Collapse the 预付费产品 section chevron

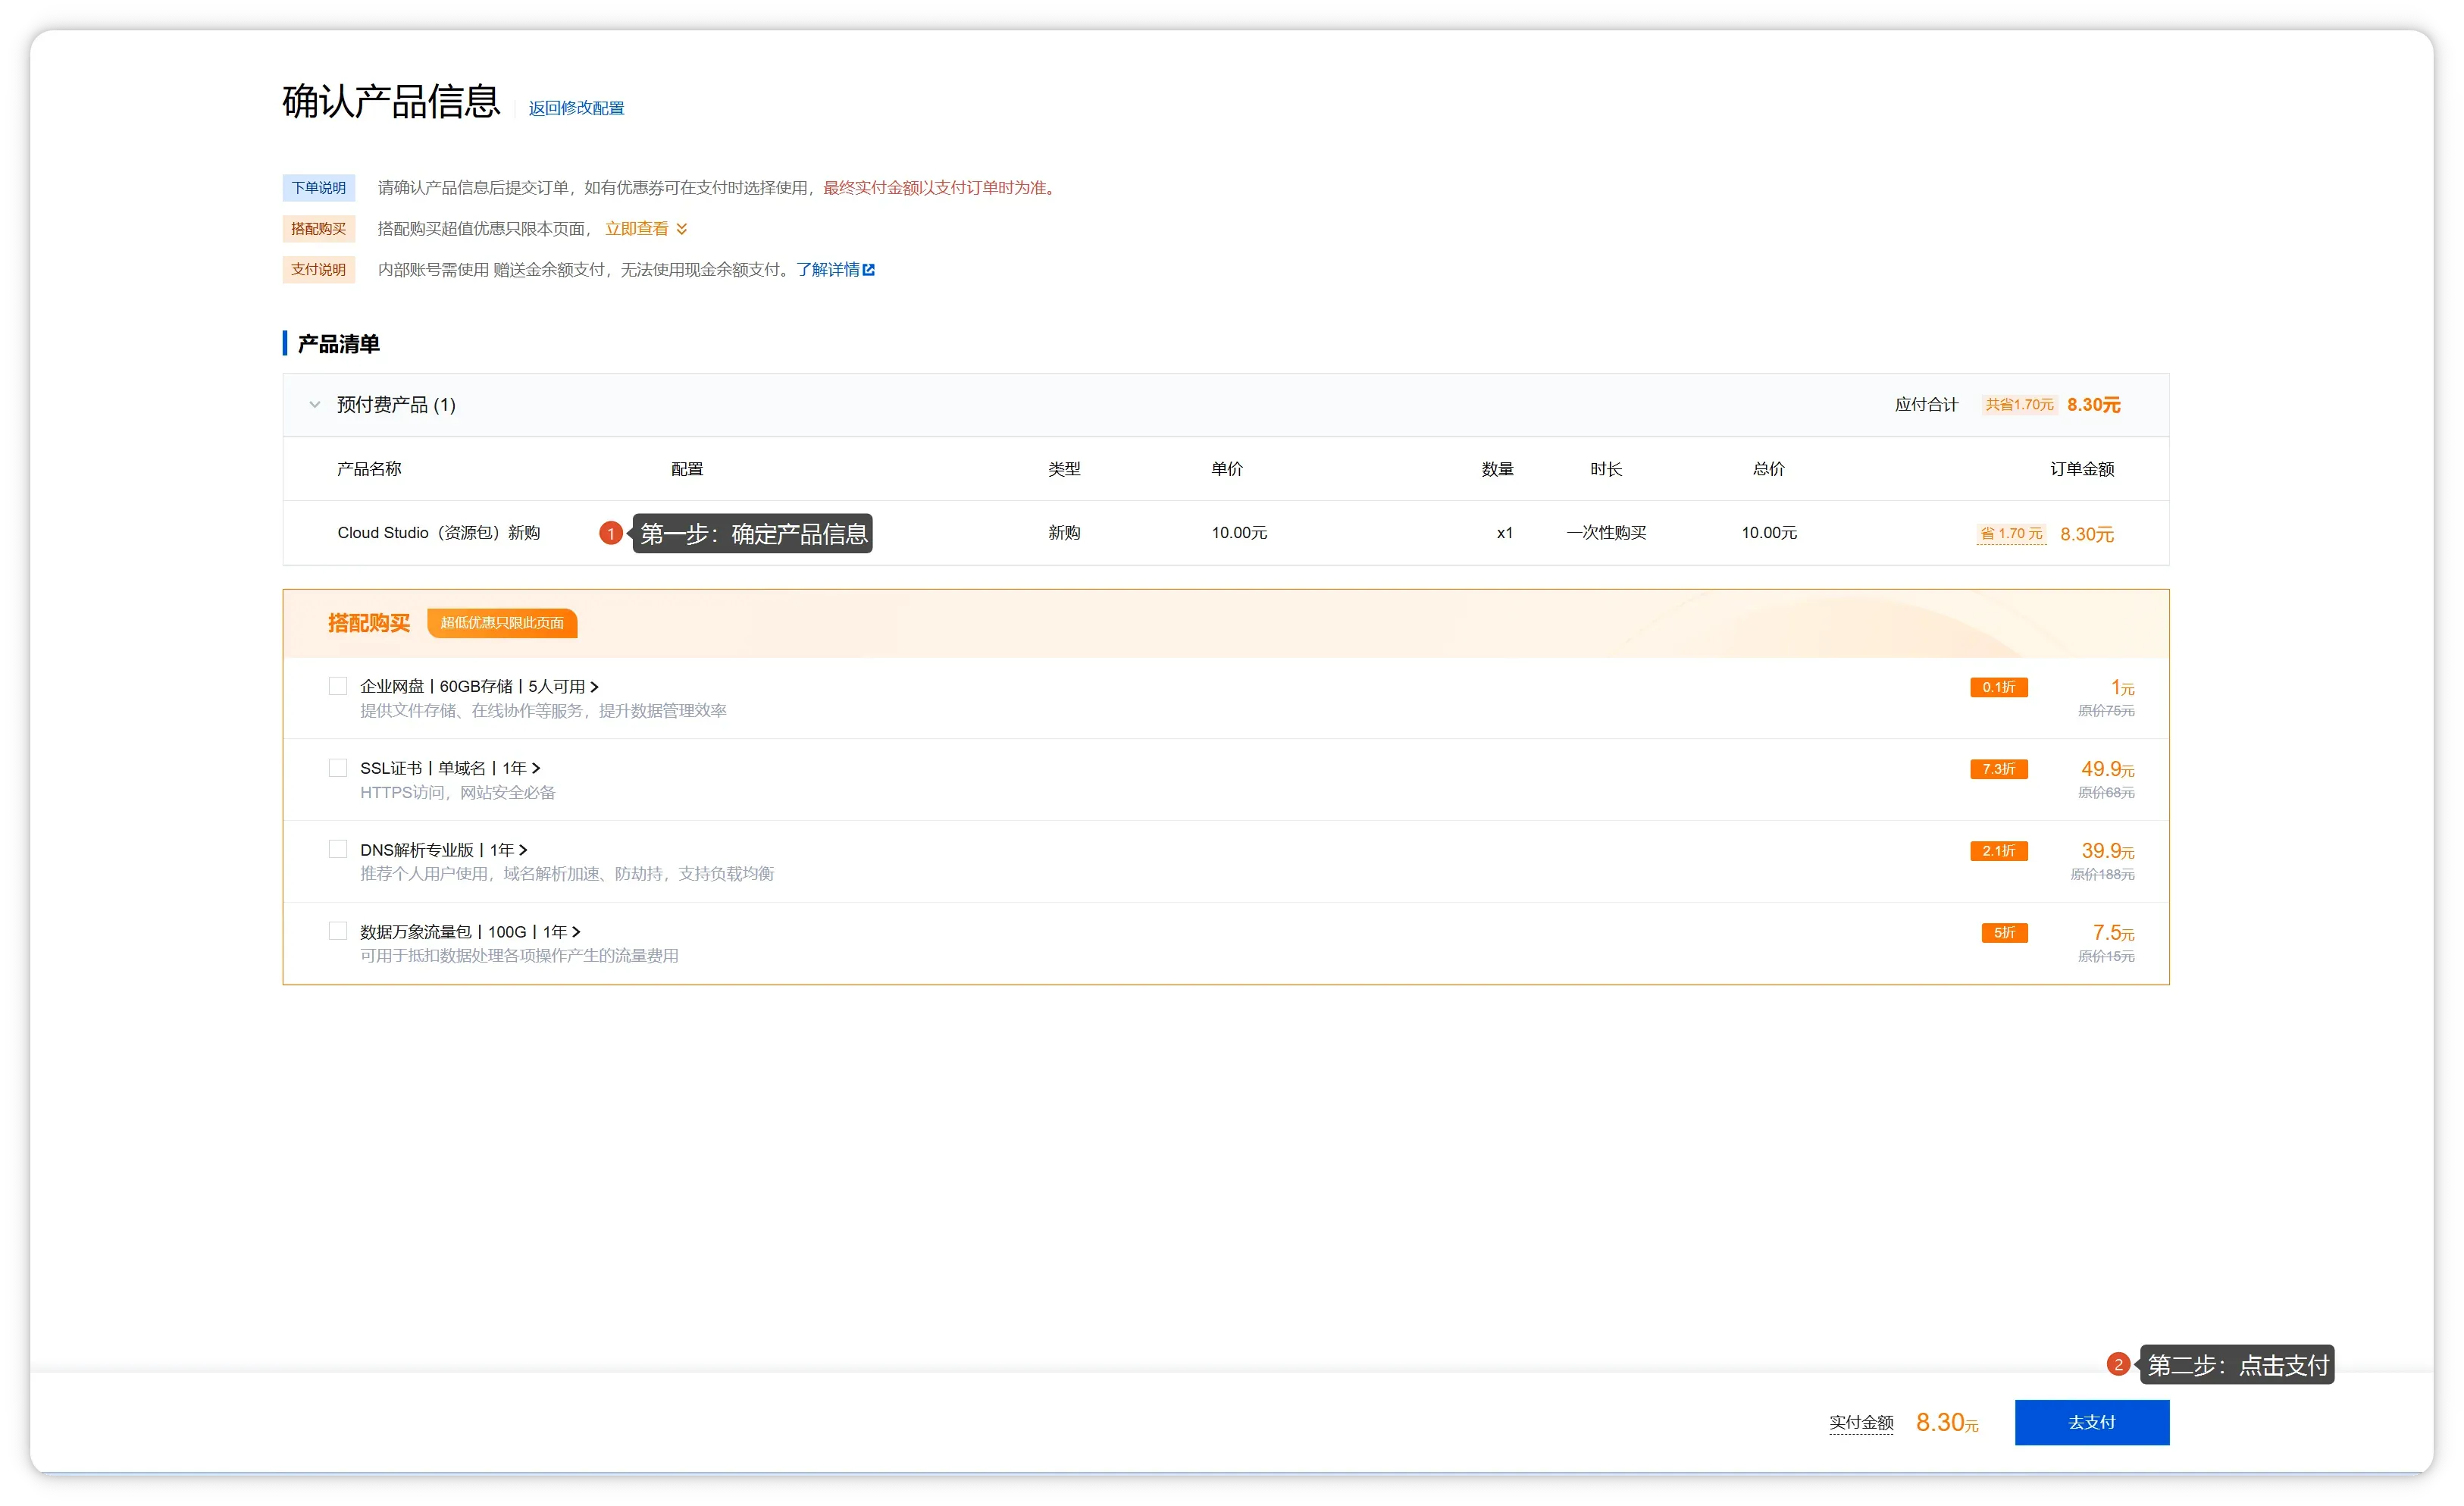click(x=315, y=405)
